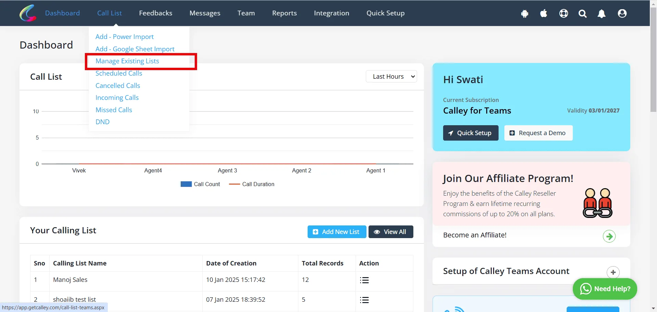Click the green arrow for Become an Affiliate

pyautogui.click(x=609, y=236)
